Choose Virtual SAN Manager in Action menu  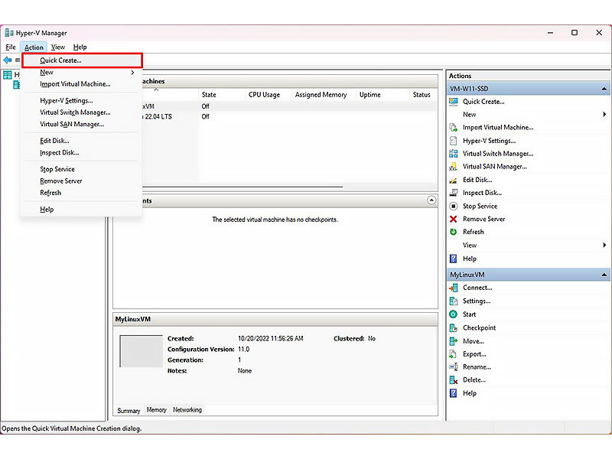(x=81, y=124)
